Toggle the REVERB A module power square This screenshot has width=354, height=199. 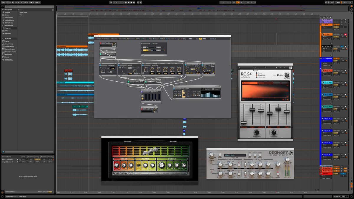[x=143, y=65]
